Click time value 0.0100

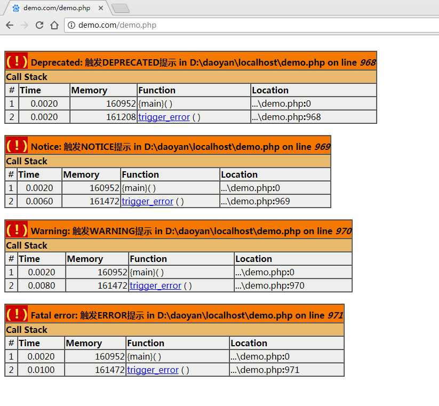(x=41, y=370)
